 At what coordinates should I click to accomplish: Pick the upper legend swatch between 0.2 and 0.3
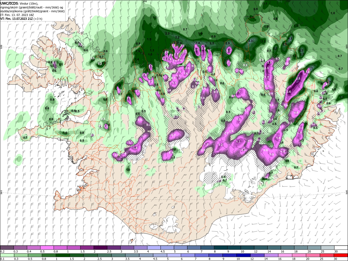[7, 248]
